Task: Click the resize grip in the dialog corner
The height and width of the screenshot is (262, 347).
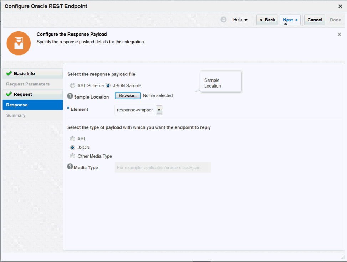Action: tap(343, 257)
